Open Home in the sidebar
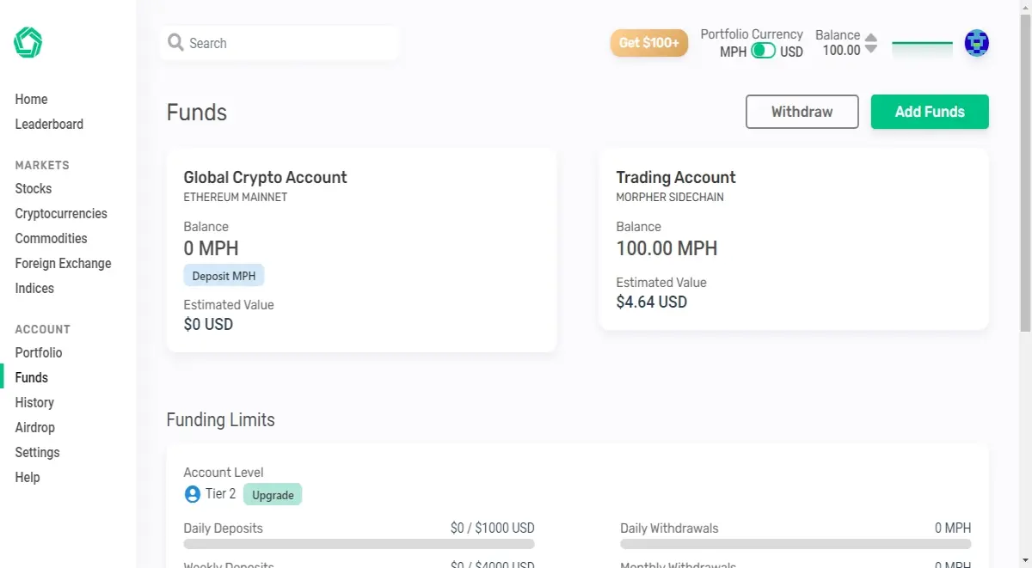This screenshot has height=568, width=1032. click(x=31, y=100)
